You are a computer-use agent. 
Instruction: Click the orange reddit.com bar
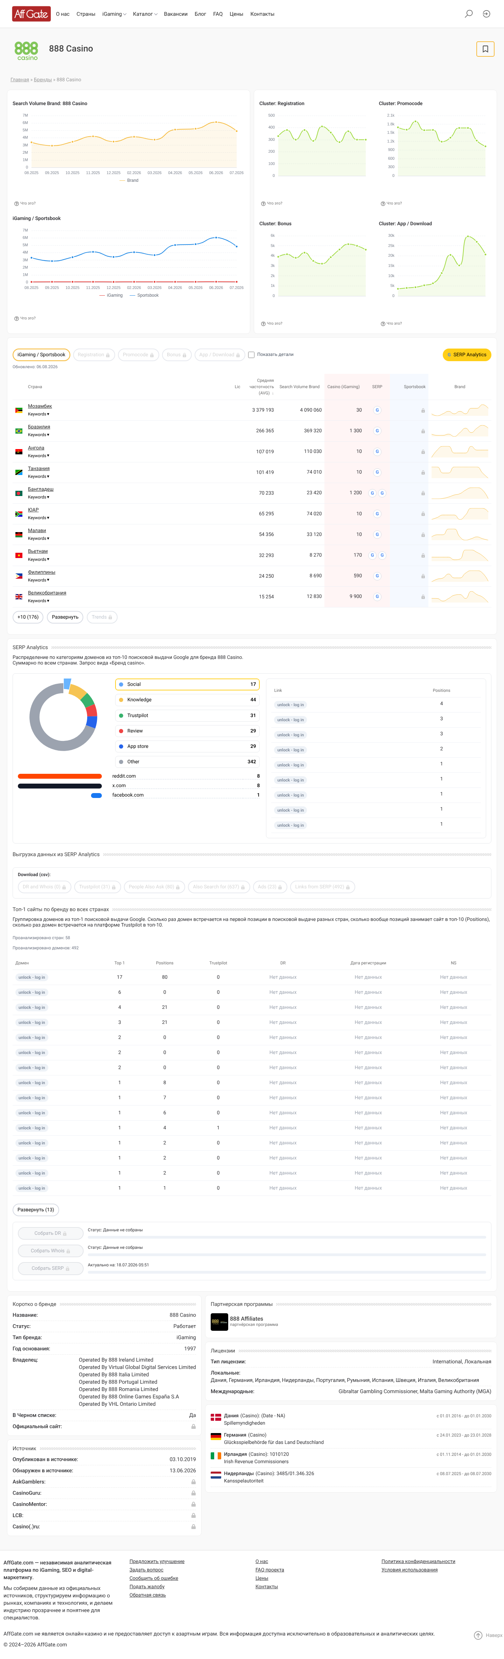[x=60, y=776]
